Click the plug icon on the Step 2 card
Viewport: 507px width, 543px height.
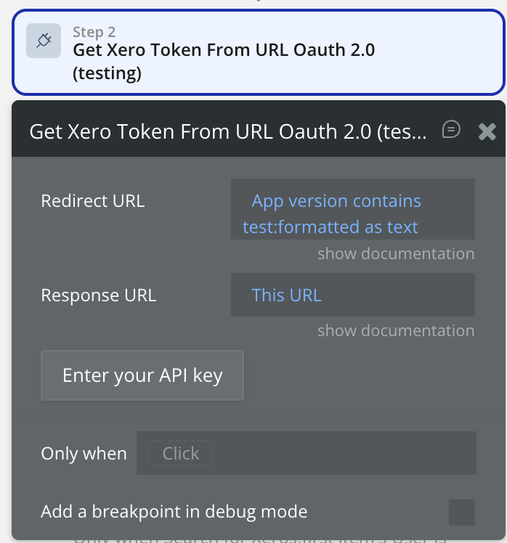click(x=44, y=41)
